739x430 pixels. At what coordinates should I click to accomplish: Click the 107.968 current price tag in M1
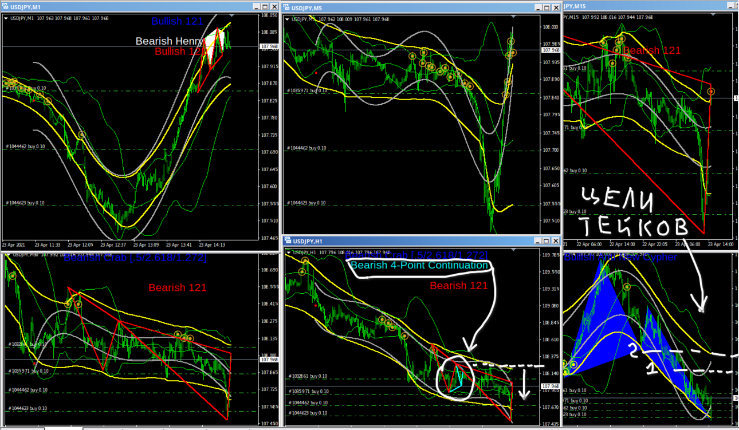(x=269, y=46)
